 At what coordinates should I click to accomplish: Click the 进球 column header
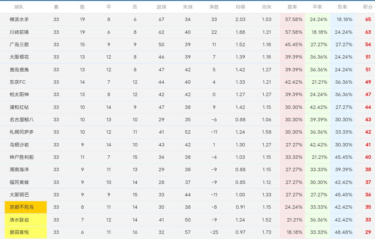161,7
